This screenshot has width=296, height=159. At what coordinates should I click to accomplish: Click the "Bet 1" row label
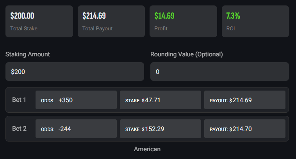click(19, 100)
